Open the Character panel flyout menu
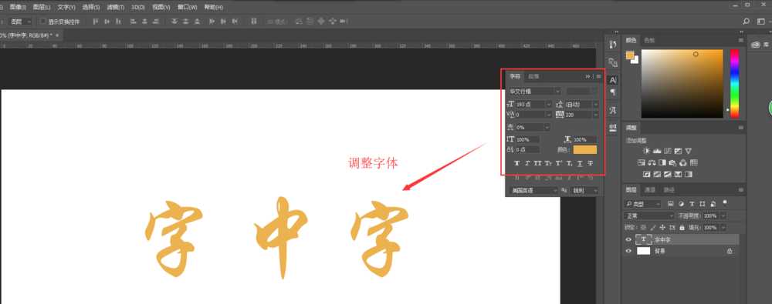Image resolution: width=772 pixels, height=304 pixels. (599, 77)
